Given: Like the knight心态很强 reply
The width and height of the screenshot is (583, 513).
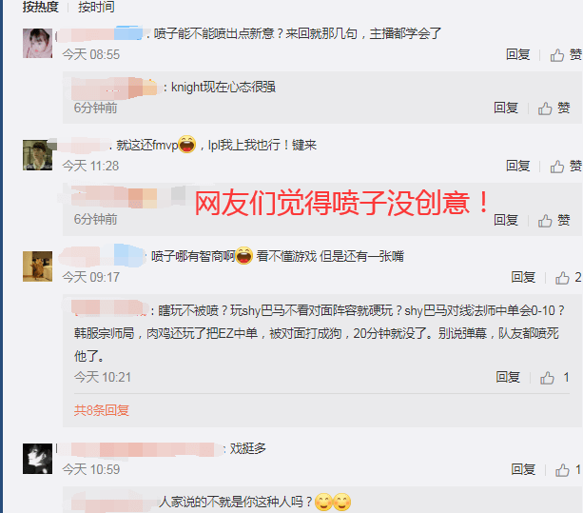Looking at the screenshot, I should [554, 109].
